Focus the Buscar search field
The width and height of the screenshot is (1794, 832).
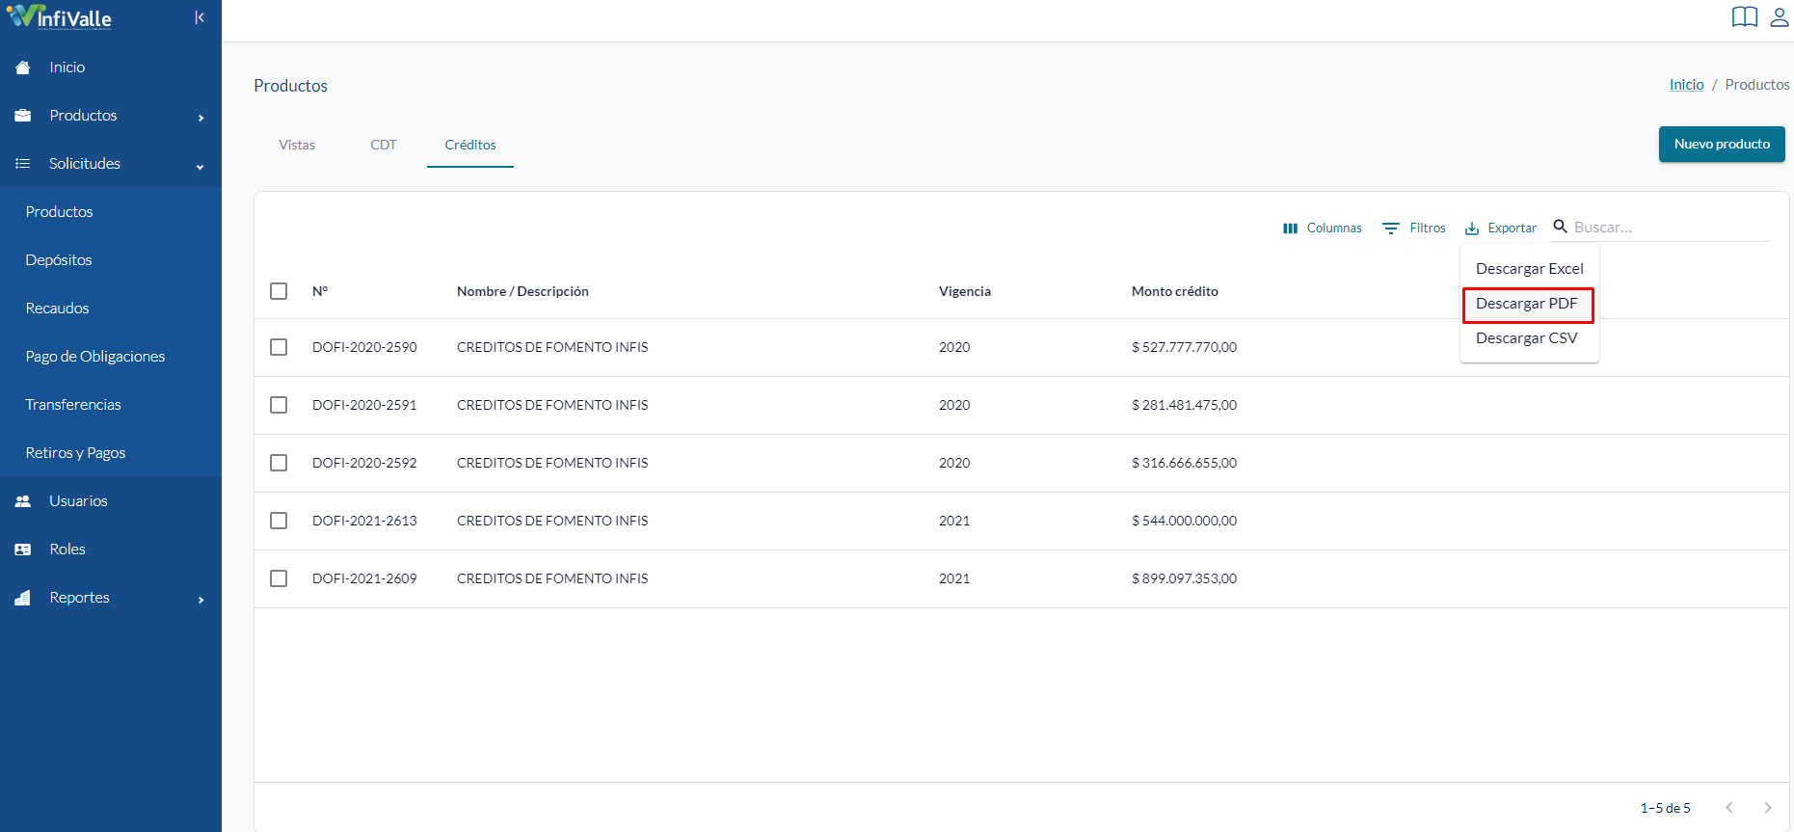click(x=1672, y=228)
